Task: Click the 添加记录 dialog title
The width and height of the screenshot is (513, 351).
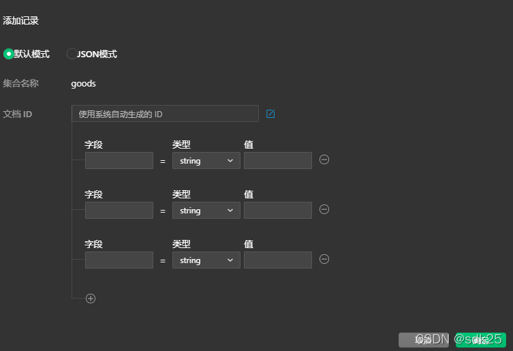Action: tap(20, 20)
